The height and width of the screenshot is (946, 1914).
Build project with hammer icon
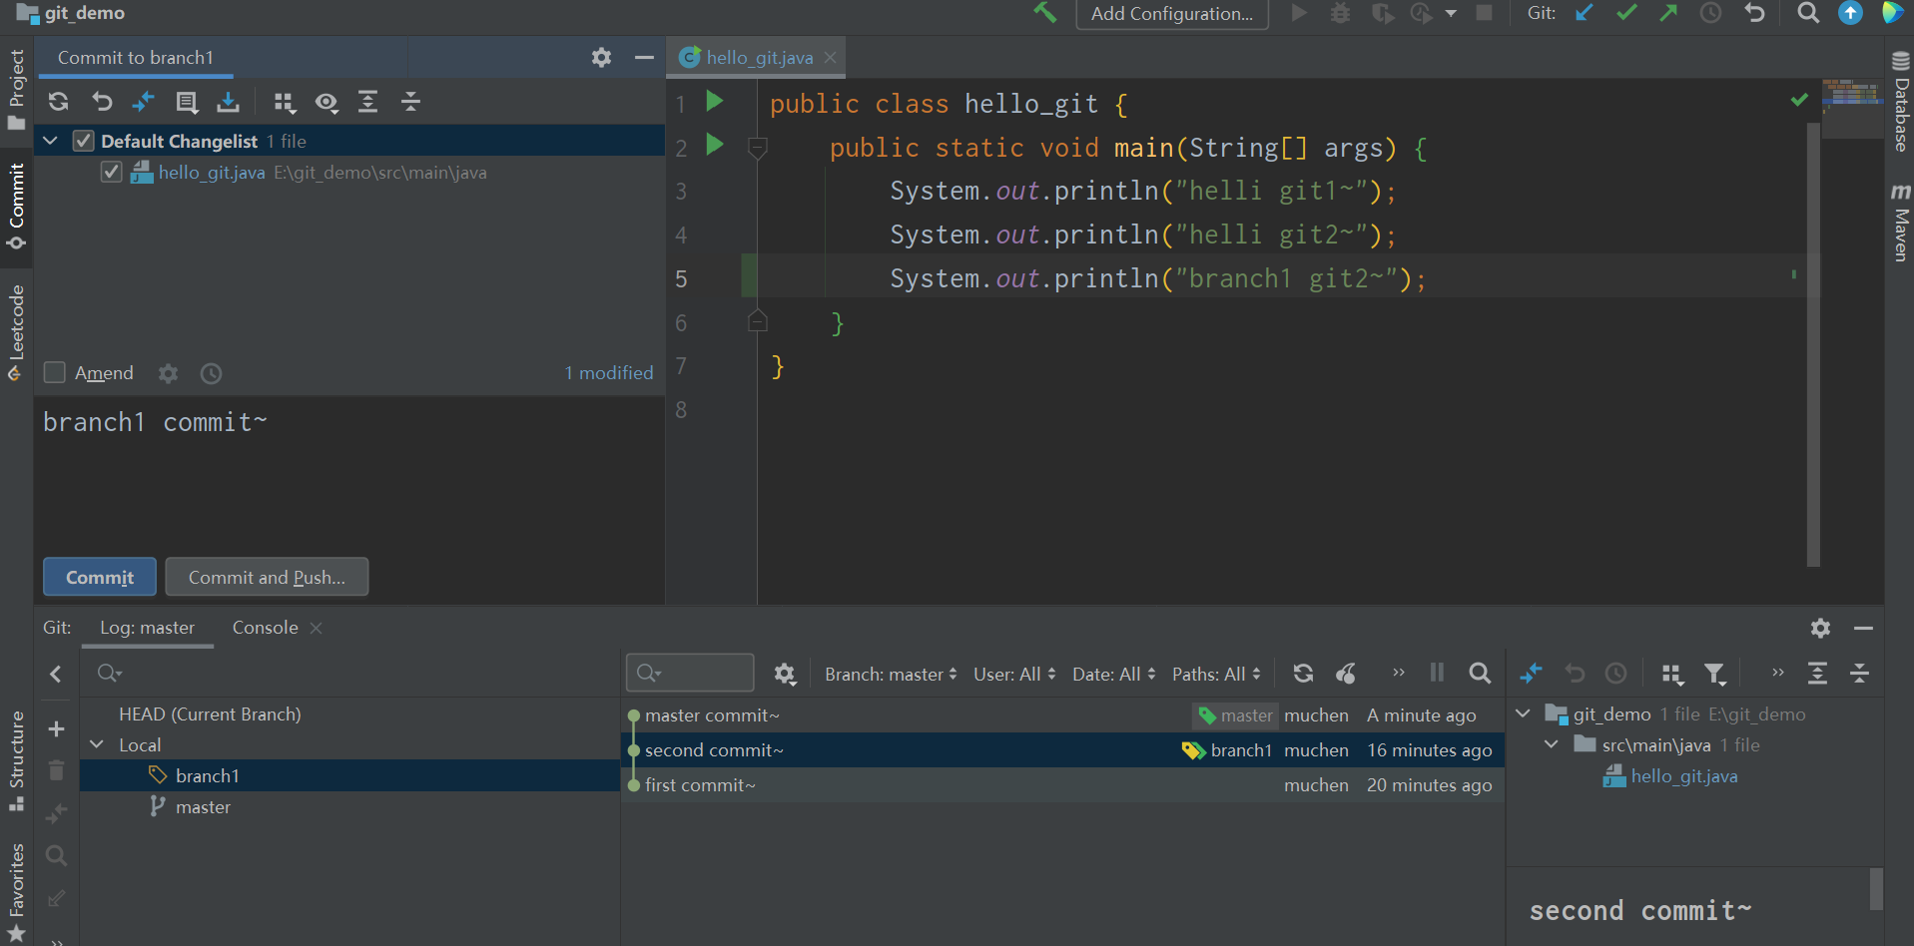click(x=1045, y=13)
